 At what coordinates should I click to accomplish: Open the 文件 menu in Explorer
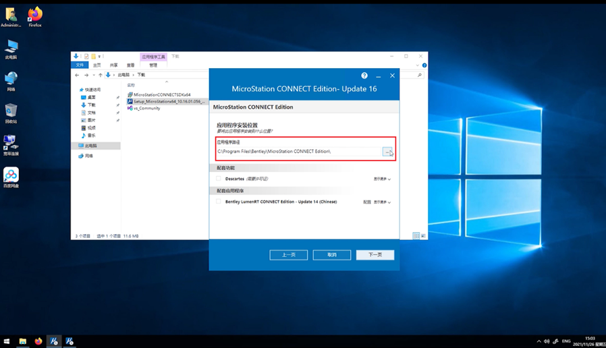pyautogui.click(x=80, y=65)
